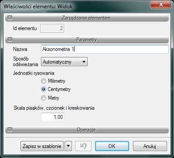Select the Milimetry radio button
Image resolution: width=174 pixels, height=158 pixels.
(44, 81)
